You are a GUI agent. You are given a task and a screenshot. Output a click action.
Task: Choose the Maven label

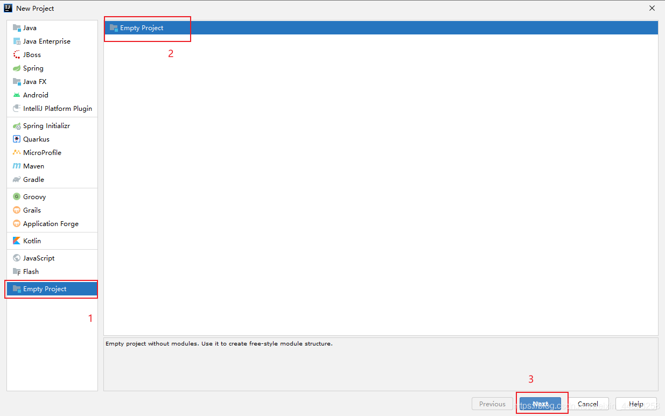[x=34, y=166]
